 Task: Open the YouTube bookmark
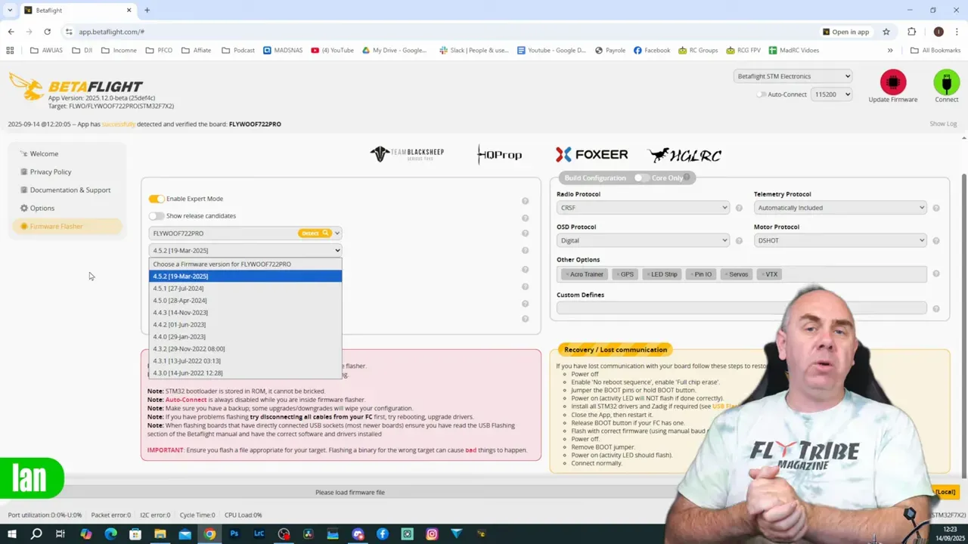(333, 50)
